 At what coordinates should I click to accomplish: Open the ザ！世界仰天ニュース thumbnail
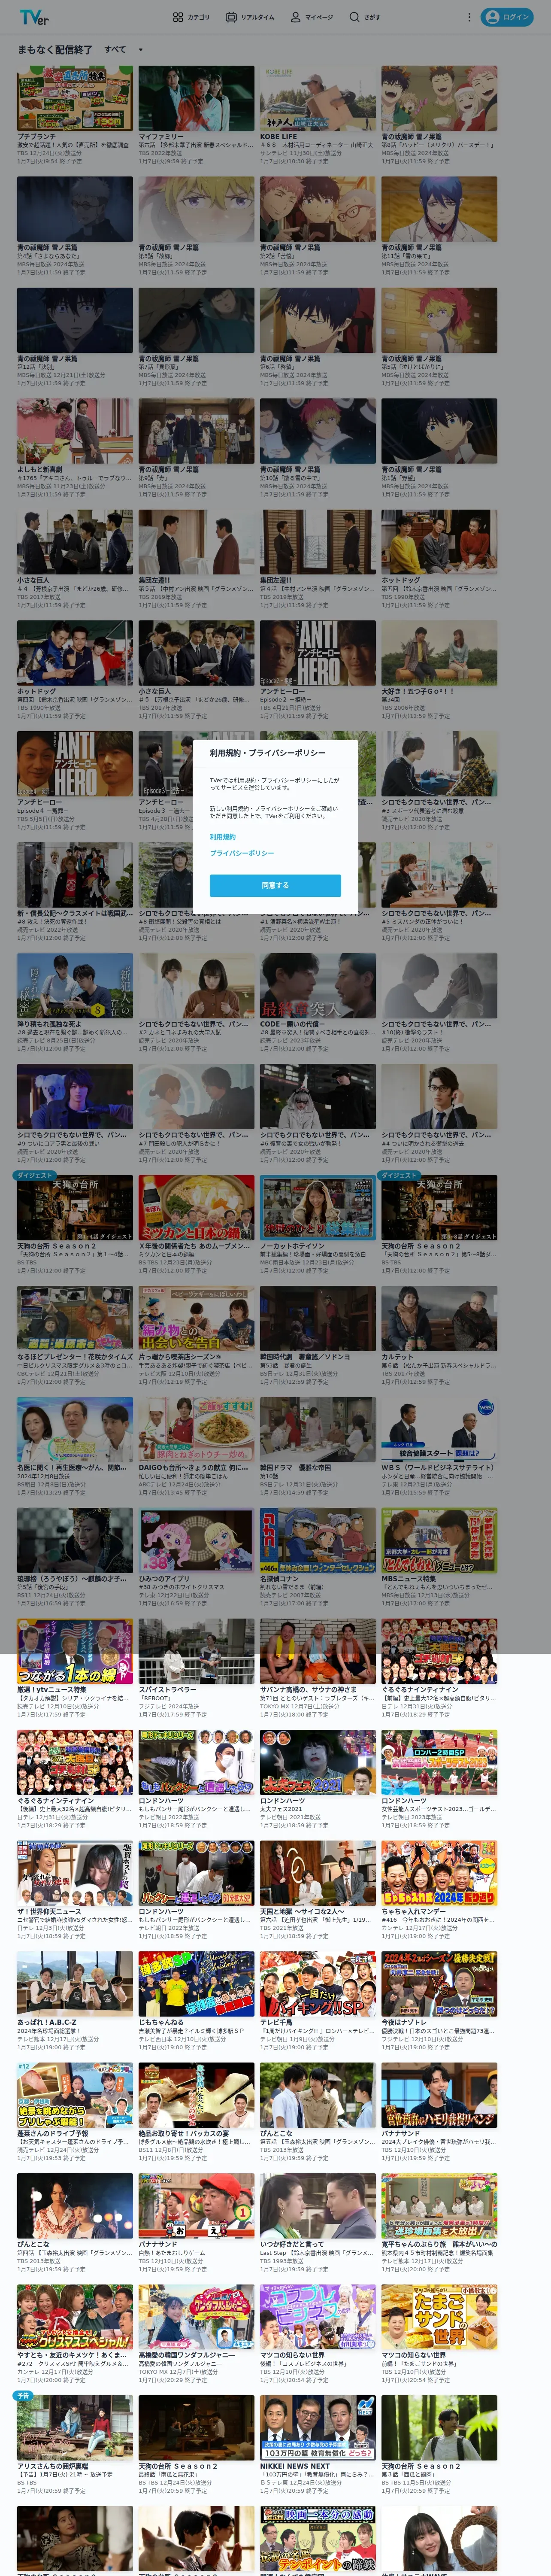[x=75, y=1874]
